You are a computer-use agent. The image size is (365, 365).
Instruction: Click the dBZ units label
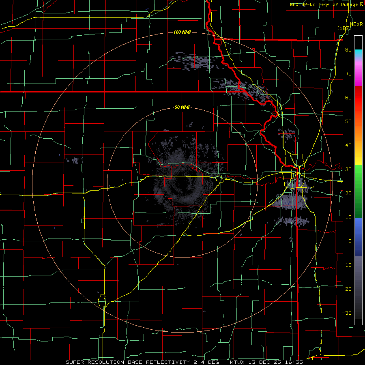344,28
